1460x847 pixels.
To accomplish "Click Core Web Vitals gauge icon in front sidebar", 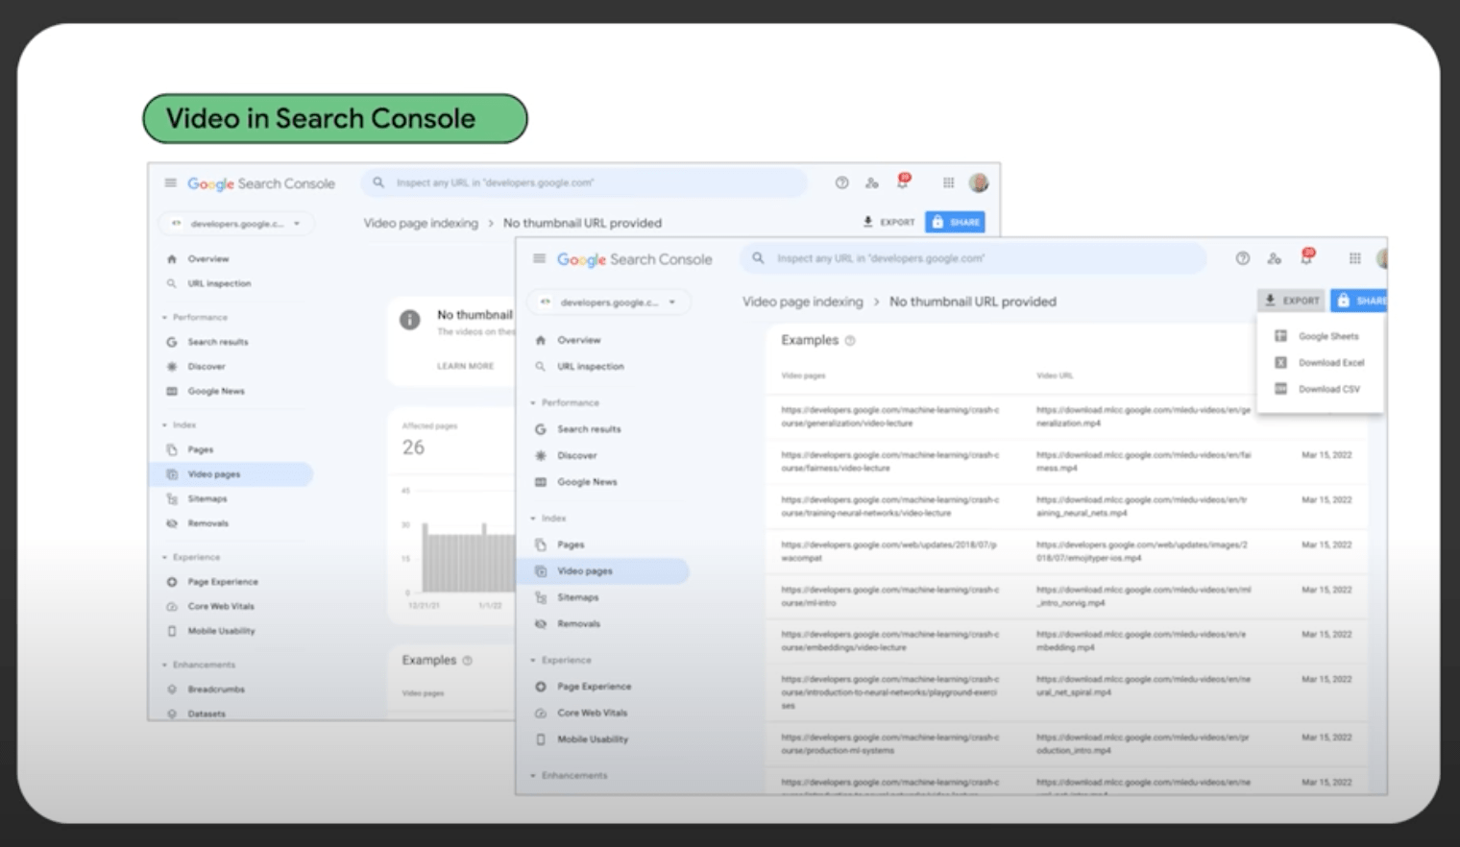I will [x=540, y=713].
